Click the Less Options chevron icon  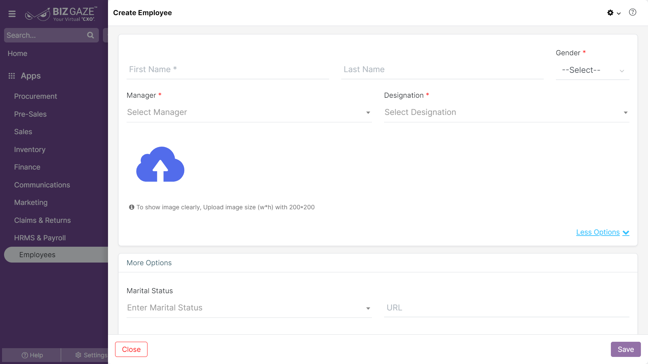pyautogui.click(x=626, y=233)
